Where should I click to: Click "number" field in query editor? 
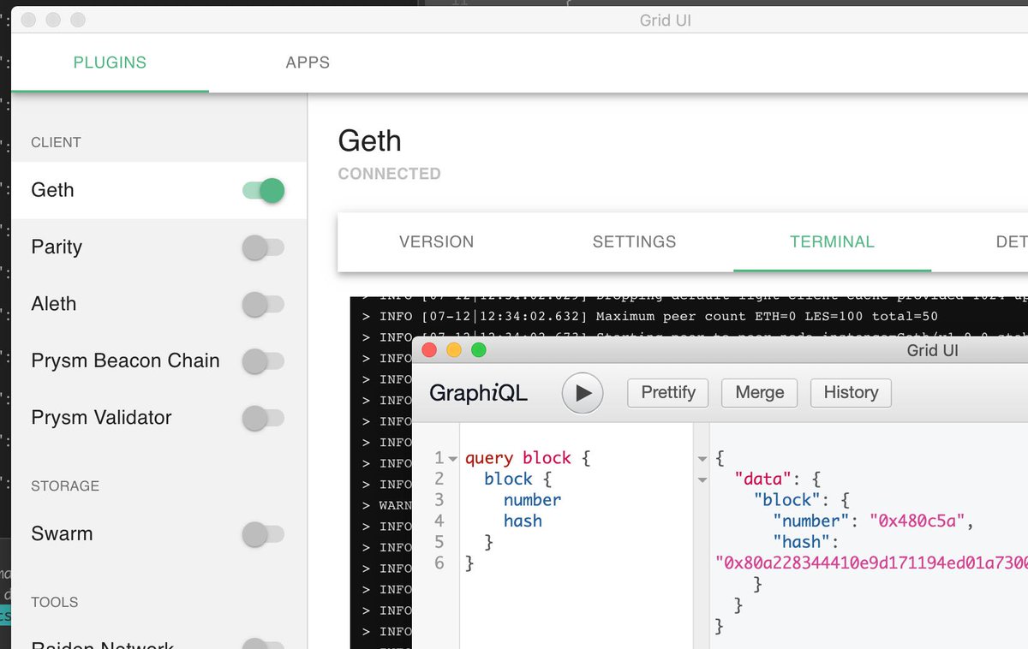pyautogui.click(x=532, y=500)
